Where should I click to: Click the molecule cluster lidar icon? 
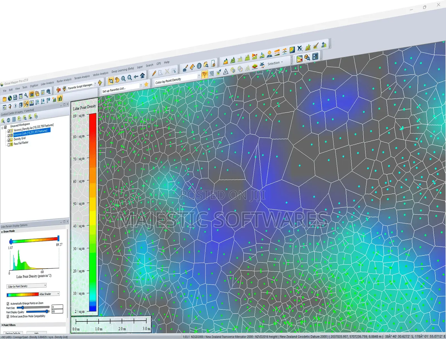262,65
